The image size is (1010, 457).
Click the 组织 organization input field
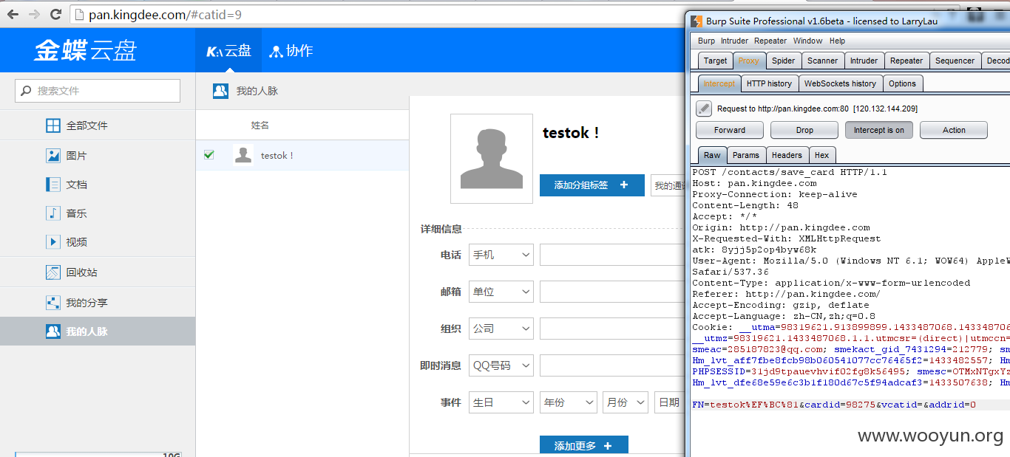click(613, 329)
